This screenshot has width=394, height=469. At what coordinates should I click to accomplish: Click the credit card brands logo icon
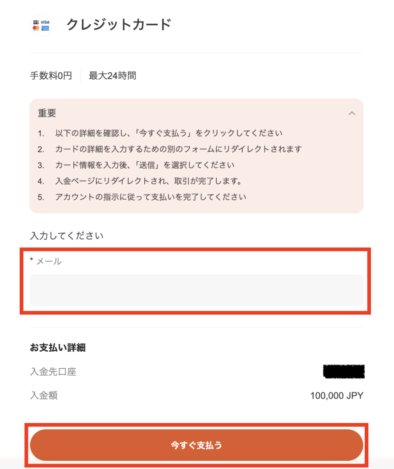[41, 26]
